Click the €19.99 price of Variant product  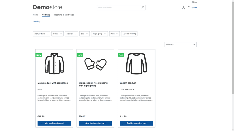(123, 116)
